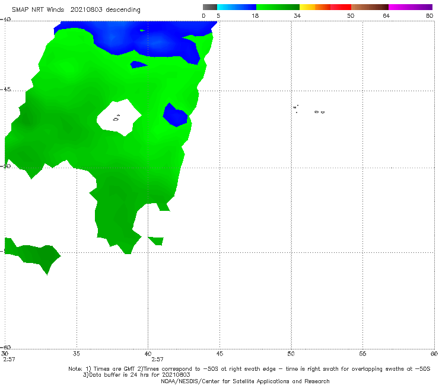Click the longitude axis label '40'

[x=148, y=354]
